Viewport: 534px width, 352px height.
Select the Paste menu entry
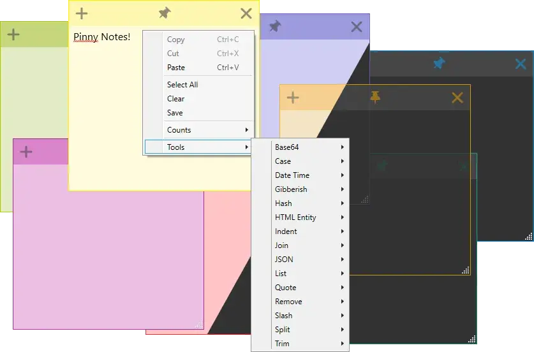pyautogui.click(x=176, y=68)
